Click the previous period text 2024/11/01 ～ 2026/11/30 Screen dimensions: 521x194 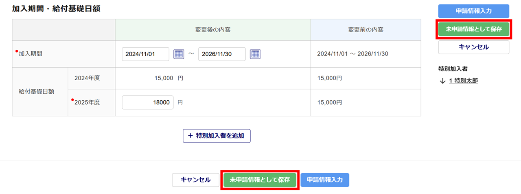pyautogui.click(x=352, y=54)
